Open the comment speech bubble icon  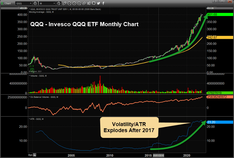94,3
